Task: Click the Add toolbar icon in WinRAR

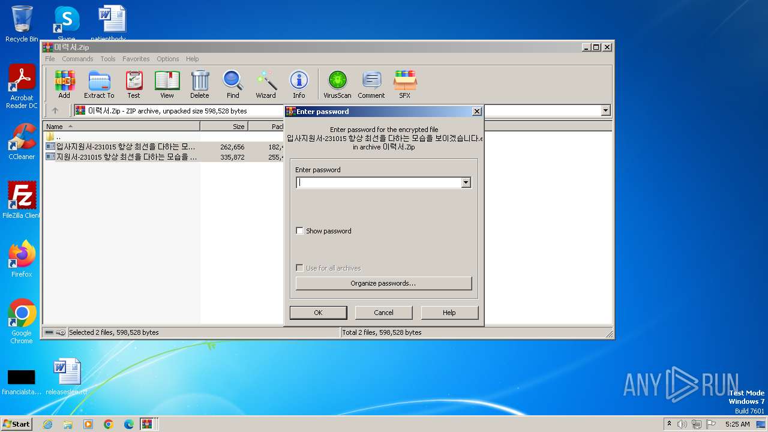Action: pyautogui.click(x=64, y=84)
